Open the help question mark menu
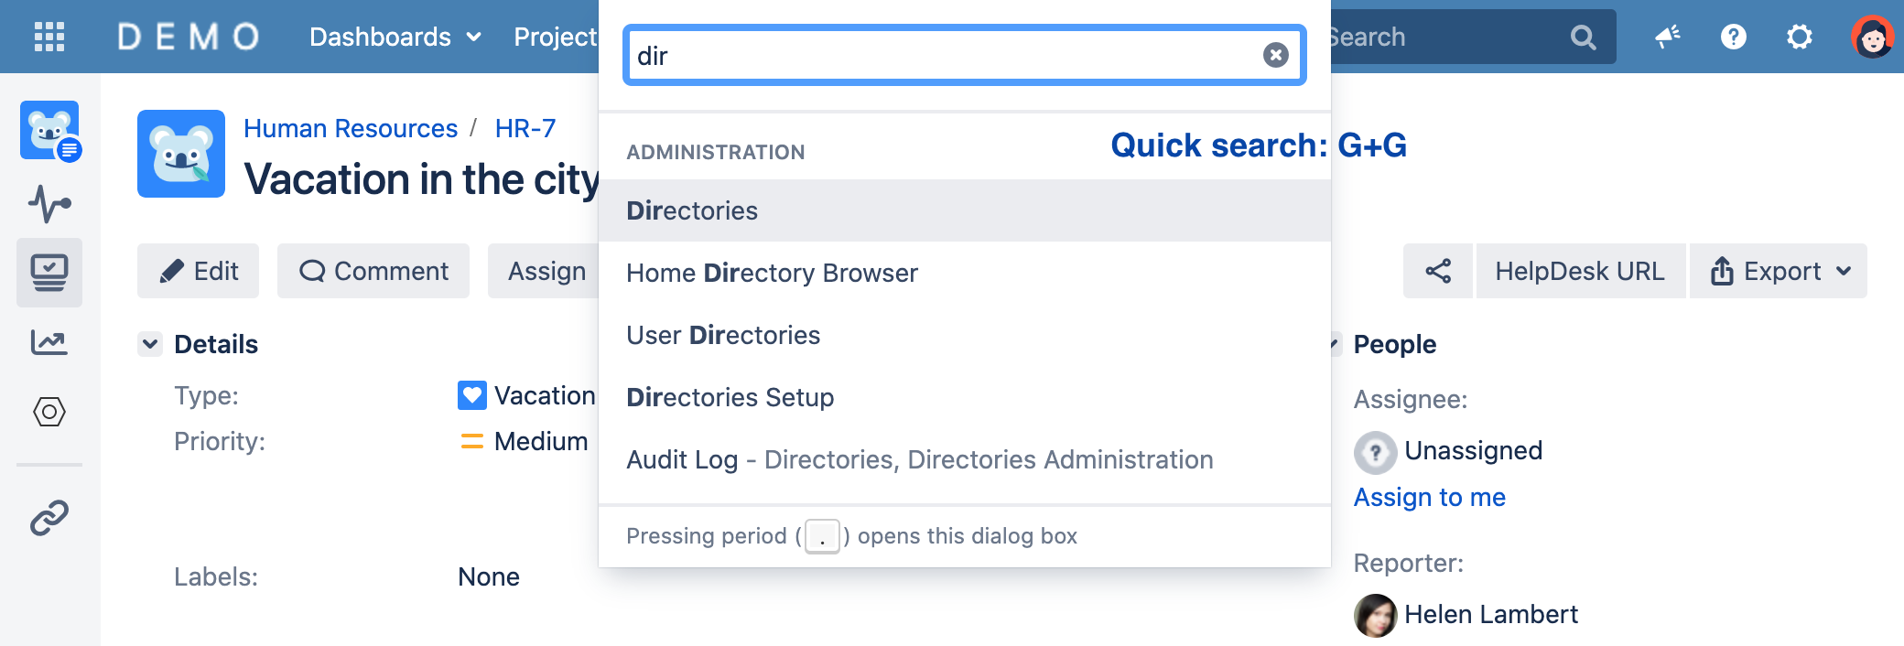Image resolution: width=1904 pixels, height=646 pixels. pos(1734,37)
